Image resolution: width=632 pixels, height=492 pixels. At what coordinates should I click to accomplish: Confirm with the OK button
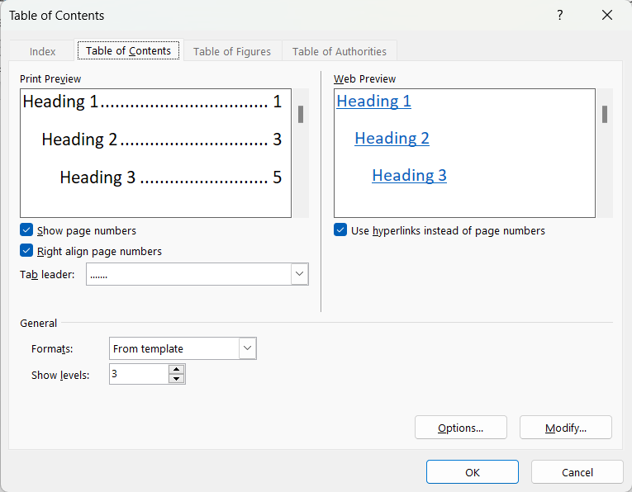[473, 472]
